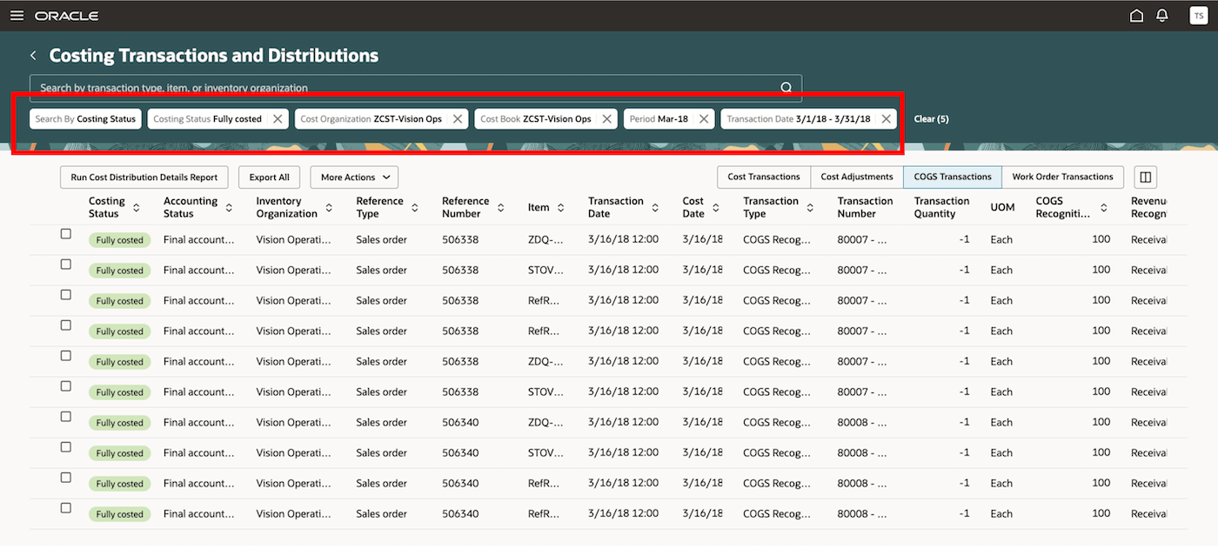Click the Fully costed badge in first row
Image resolution: width=1218 pixels, height=549 pixels.
[119, 240]
